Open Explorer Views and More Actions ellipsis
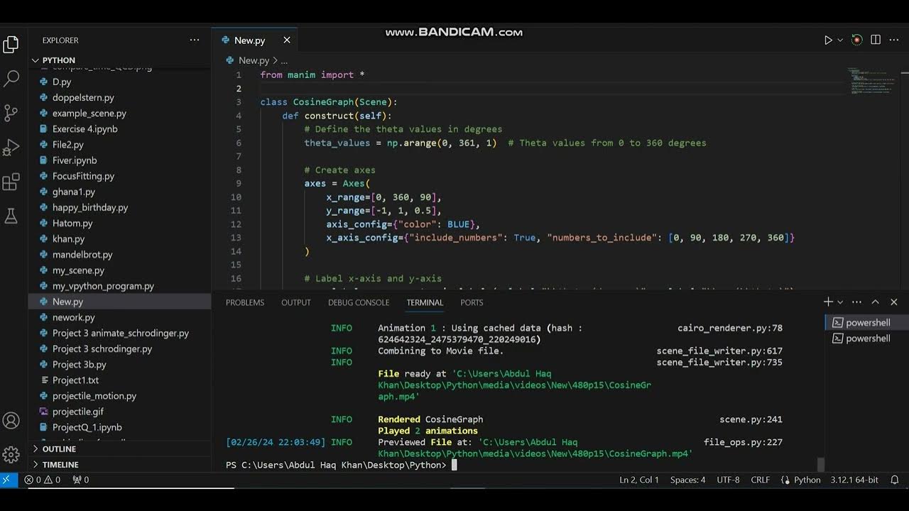 pyautogui.click(x=195, y=40)
